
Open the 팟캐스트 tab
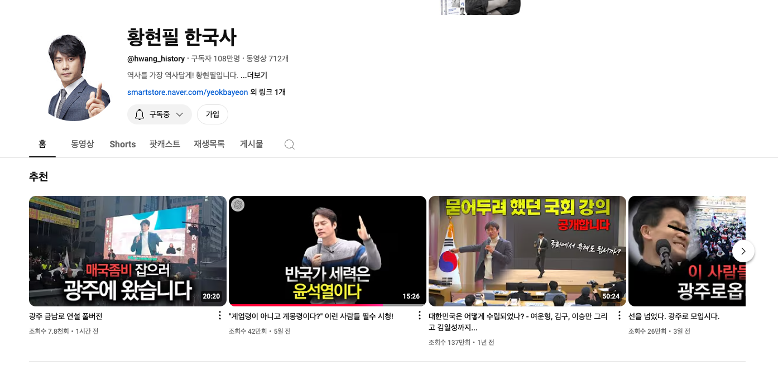coord(165,144)
